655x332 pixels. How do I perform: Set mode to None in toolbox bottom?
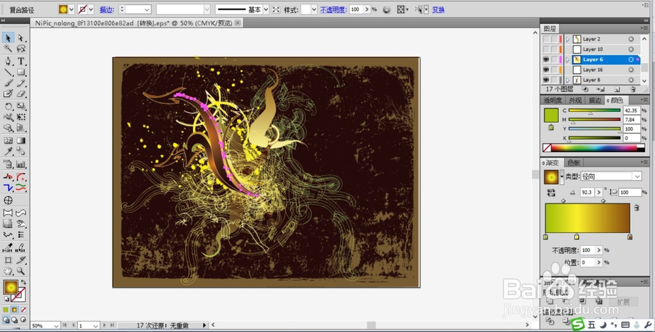pyautogui.click(x=24, y=310)
